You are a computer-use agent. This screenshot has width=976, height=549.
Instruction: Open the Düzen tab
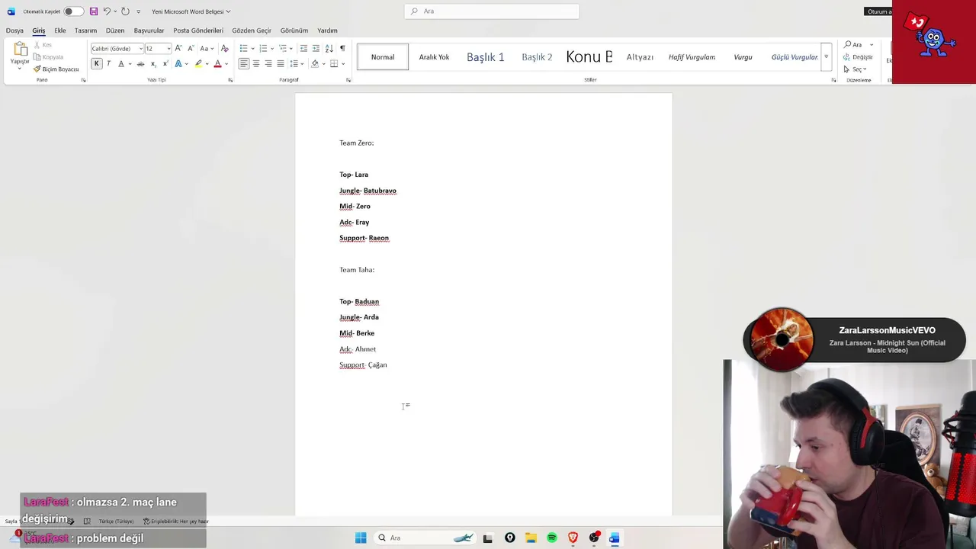pyautogui.click(x=115, y=30)
